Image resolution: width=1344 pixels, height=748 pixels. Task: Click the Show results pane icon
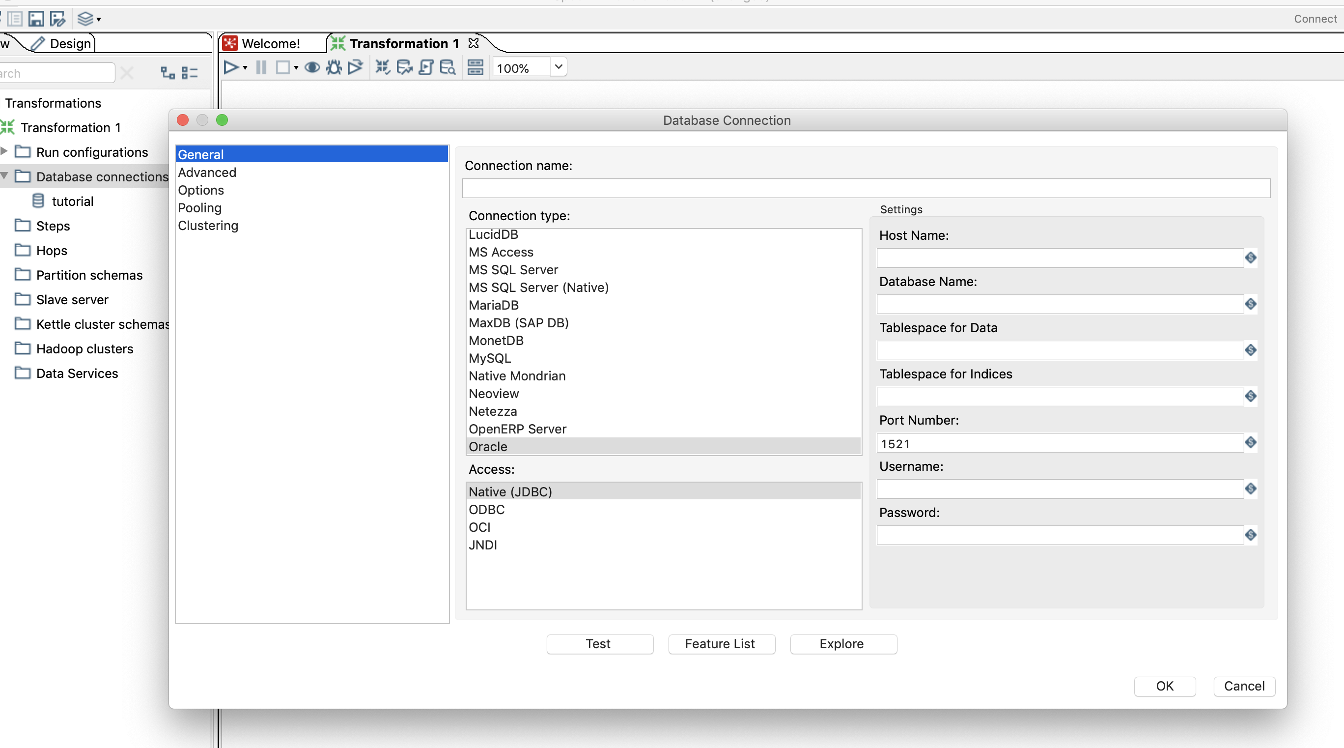[x=475, y=67]
